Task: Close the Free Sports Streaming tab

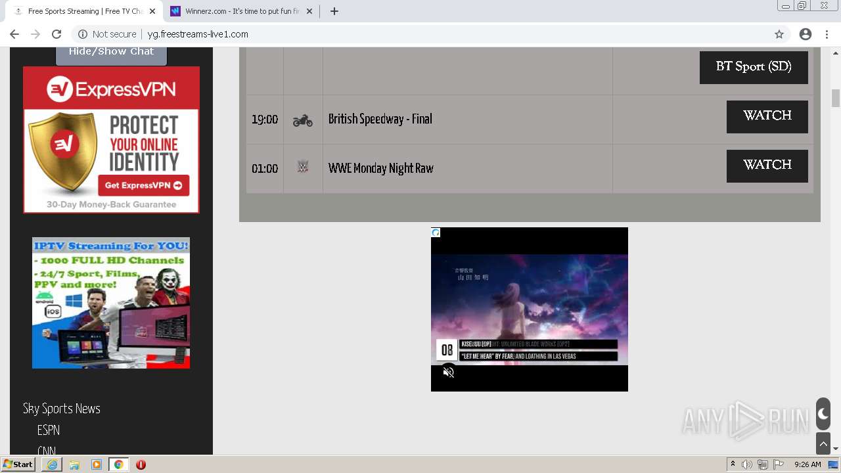Action: tap(152, 11)
